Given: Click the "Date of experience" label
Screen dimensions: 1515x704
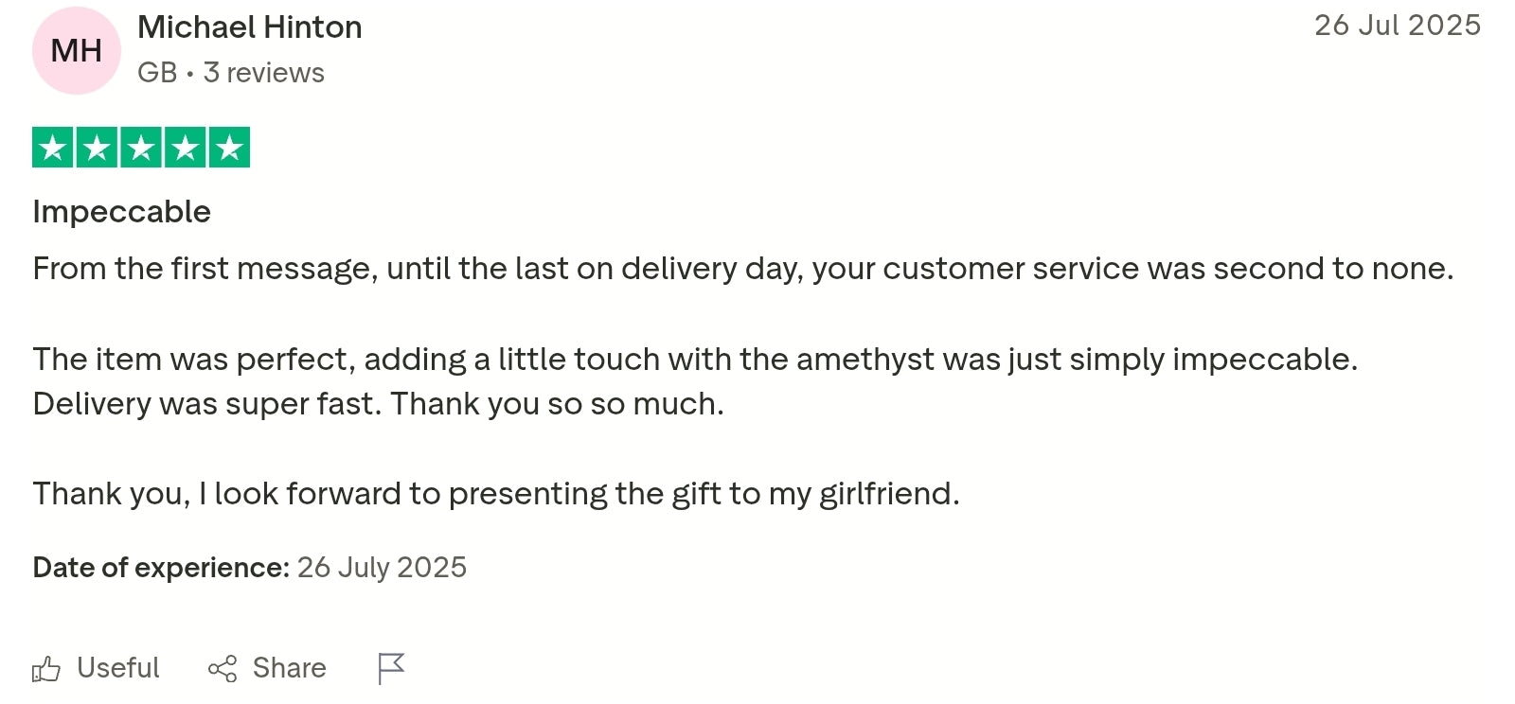Looking at the screenshot, I should [x=161, y=568].
